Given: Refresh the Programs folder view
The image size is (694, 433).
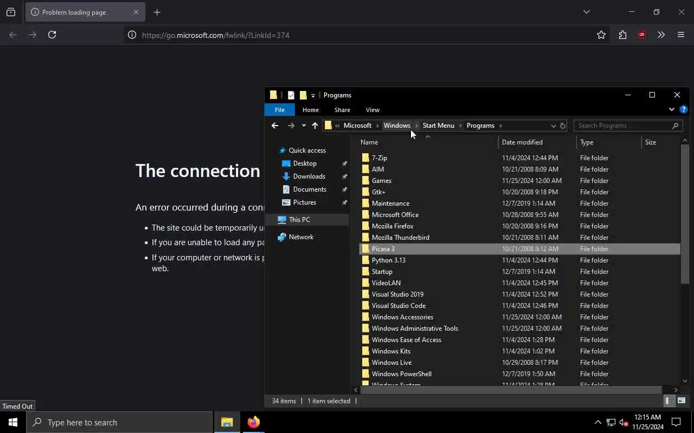Looking at the screenshot, I should click(x=562, y=126).
